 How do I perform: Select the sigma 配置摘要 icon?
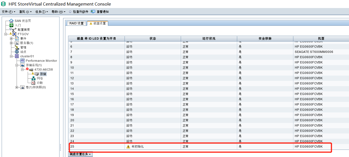14,29
